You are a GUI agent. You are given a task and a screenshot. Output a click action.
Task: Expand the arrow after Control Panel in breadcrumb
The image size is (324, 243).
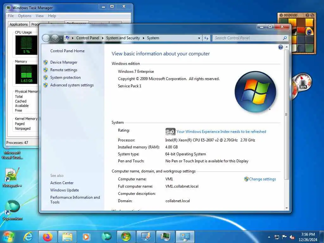[x=103, y=38]
